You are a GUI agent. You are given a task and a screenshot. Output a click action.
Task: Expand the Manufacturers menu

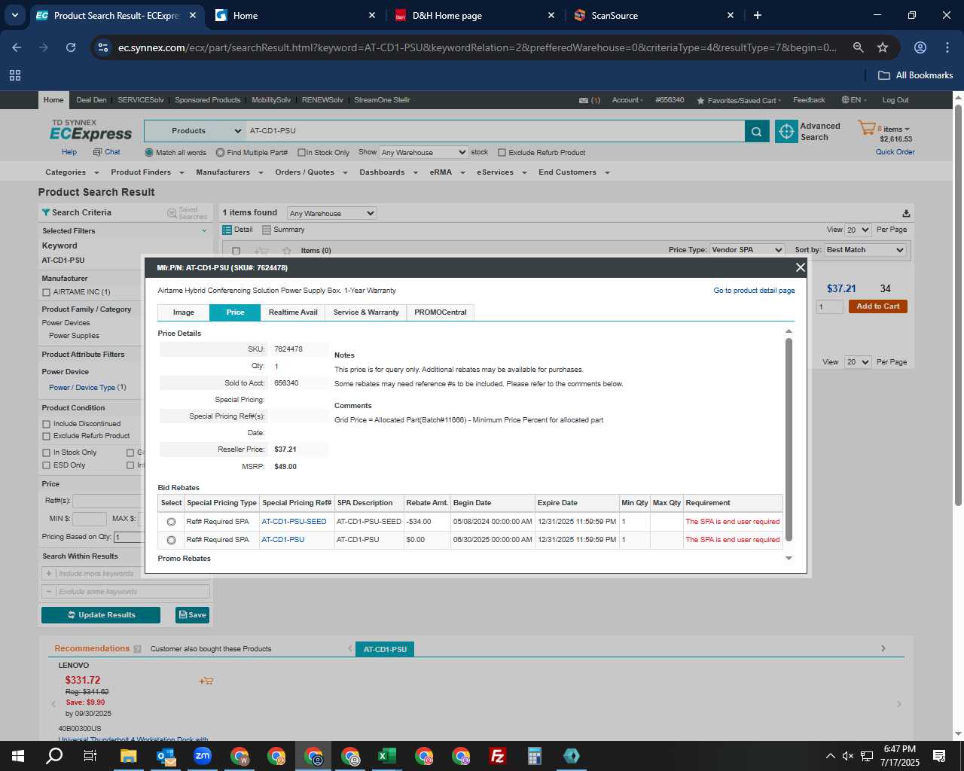(x=229, y=172)
